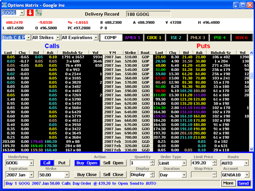The width and height of the screenshot is (255, 191).
Task: Click the call size 1791 x 1657
Action: pyautogui.click(x=73, y=57)
